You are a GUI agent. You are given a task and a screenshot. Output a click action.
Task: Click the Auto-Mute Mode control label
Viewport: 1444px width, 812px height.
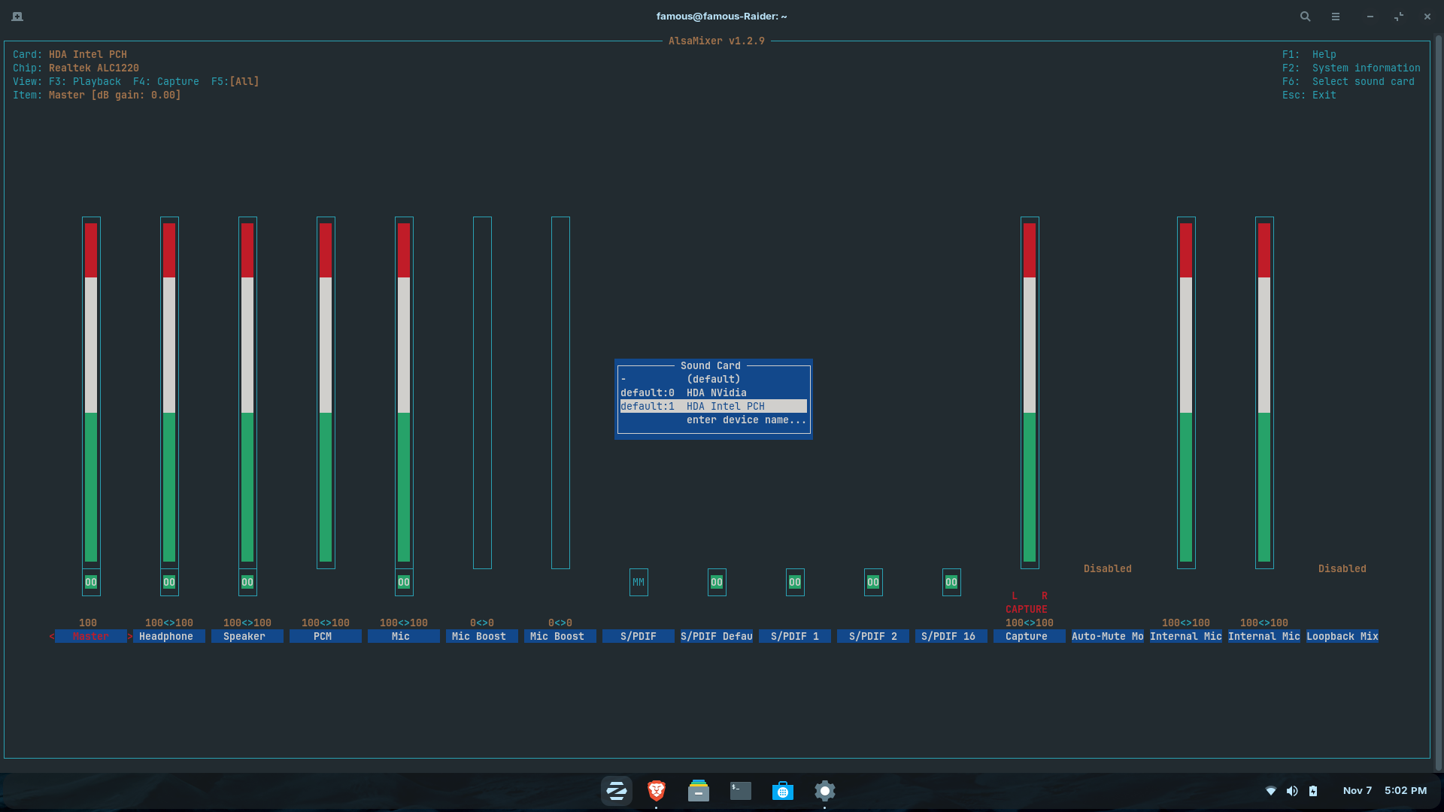click(x=1107, y=636)
